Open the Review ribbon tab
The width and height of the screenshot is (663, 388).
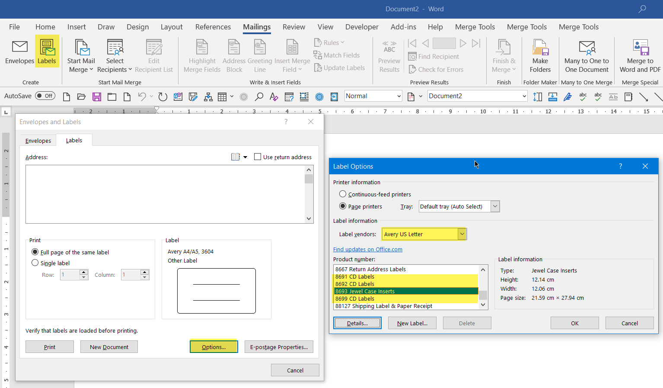pos(294,27)
